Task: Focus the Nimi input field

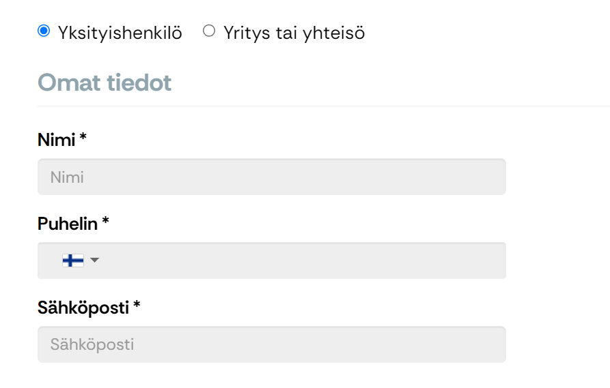Action: click(272, 177)
